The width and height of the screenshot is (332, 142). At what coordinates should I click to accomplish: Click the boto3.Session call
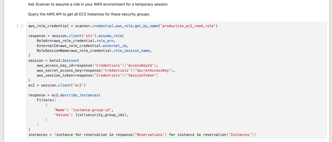(65, 60)
